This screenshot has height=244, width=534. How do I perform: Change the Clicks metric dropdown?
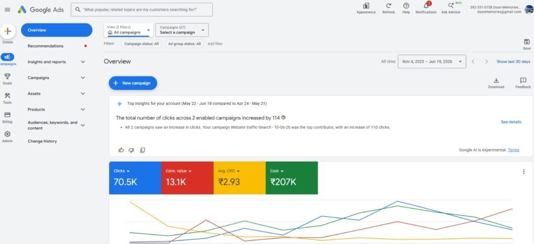coord(122,171)
